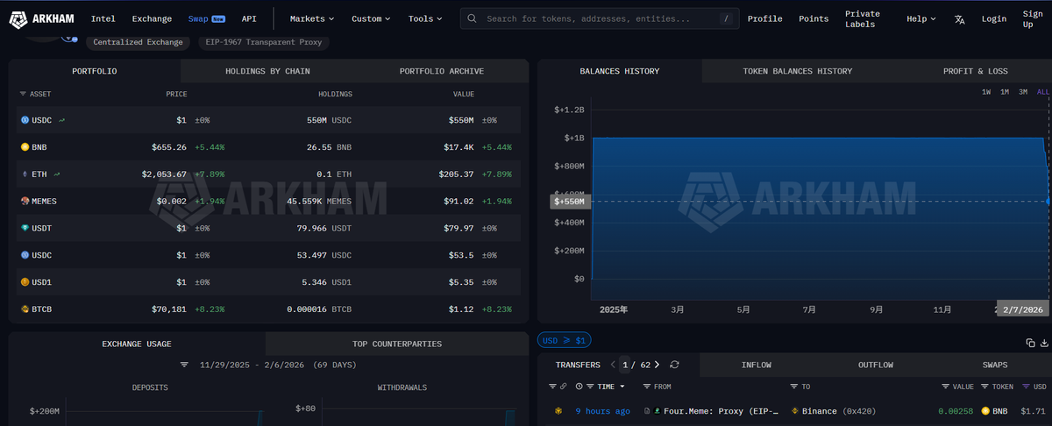Open the Profile page
1052x426 pixels.
(764, 18)
